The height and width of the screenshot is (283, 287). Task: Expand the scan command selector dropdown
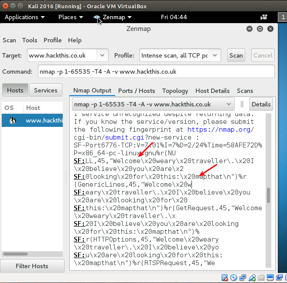pos(229,104)
